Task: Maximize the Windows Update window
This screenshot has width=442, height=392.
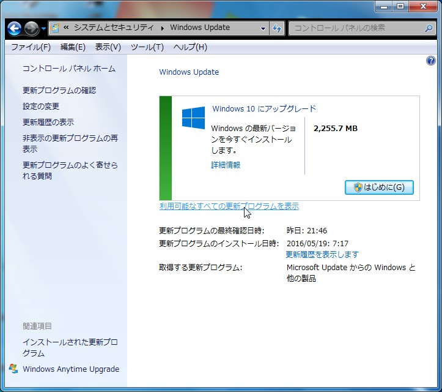Action: (400, 6)
